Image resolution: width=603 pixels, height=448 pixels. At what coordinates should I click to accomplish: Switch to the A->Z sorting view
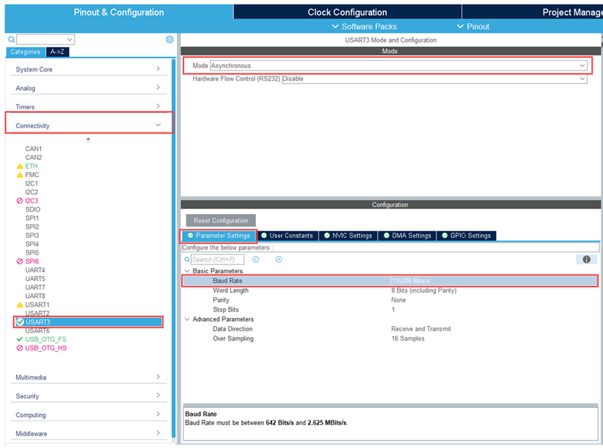pyautogui.click(x=57, y=52)
